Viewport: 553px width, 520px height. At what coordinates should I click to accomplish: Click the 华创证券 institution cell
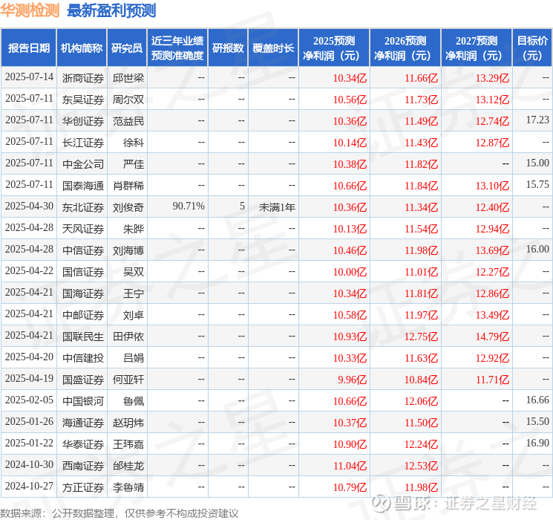[x=83, y=121]
